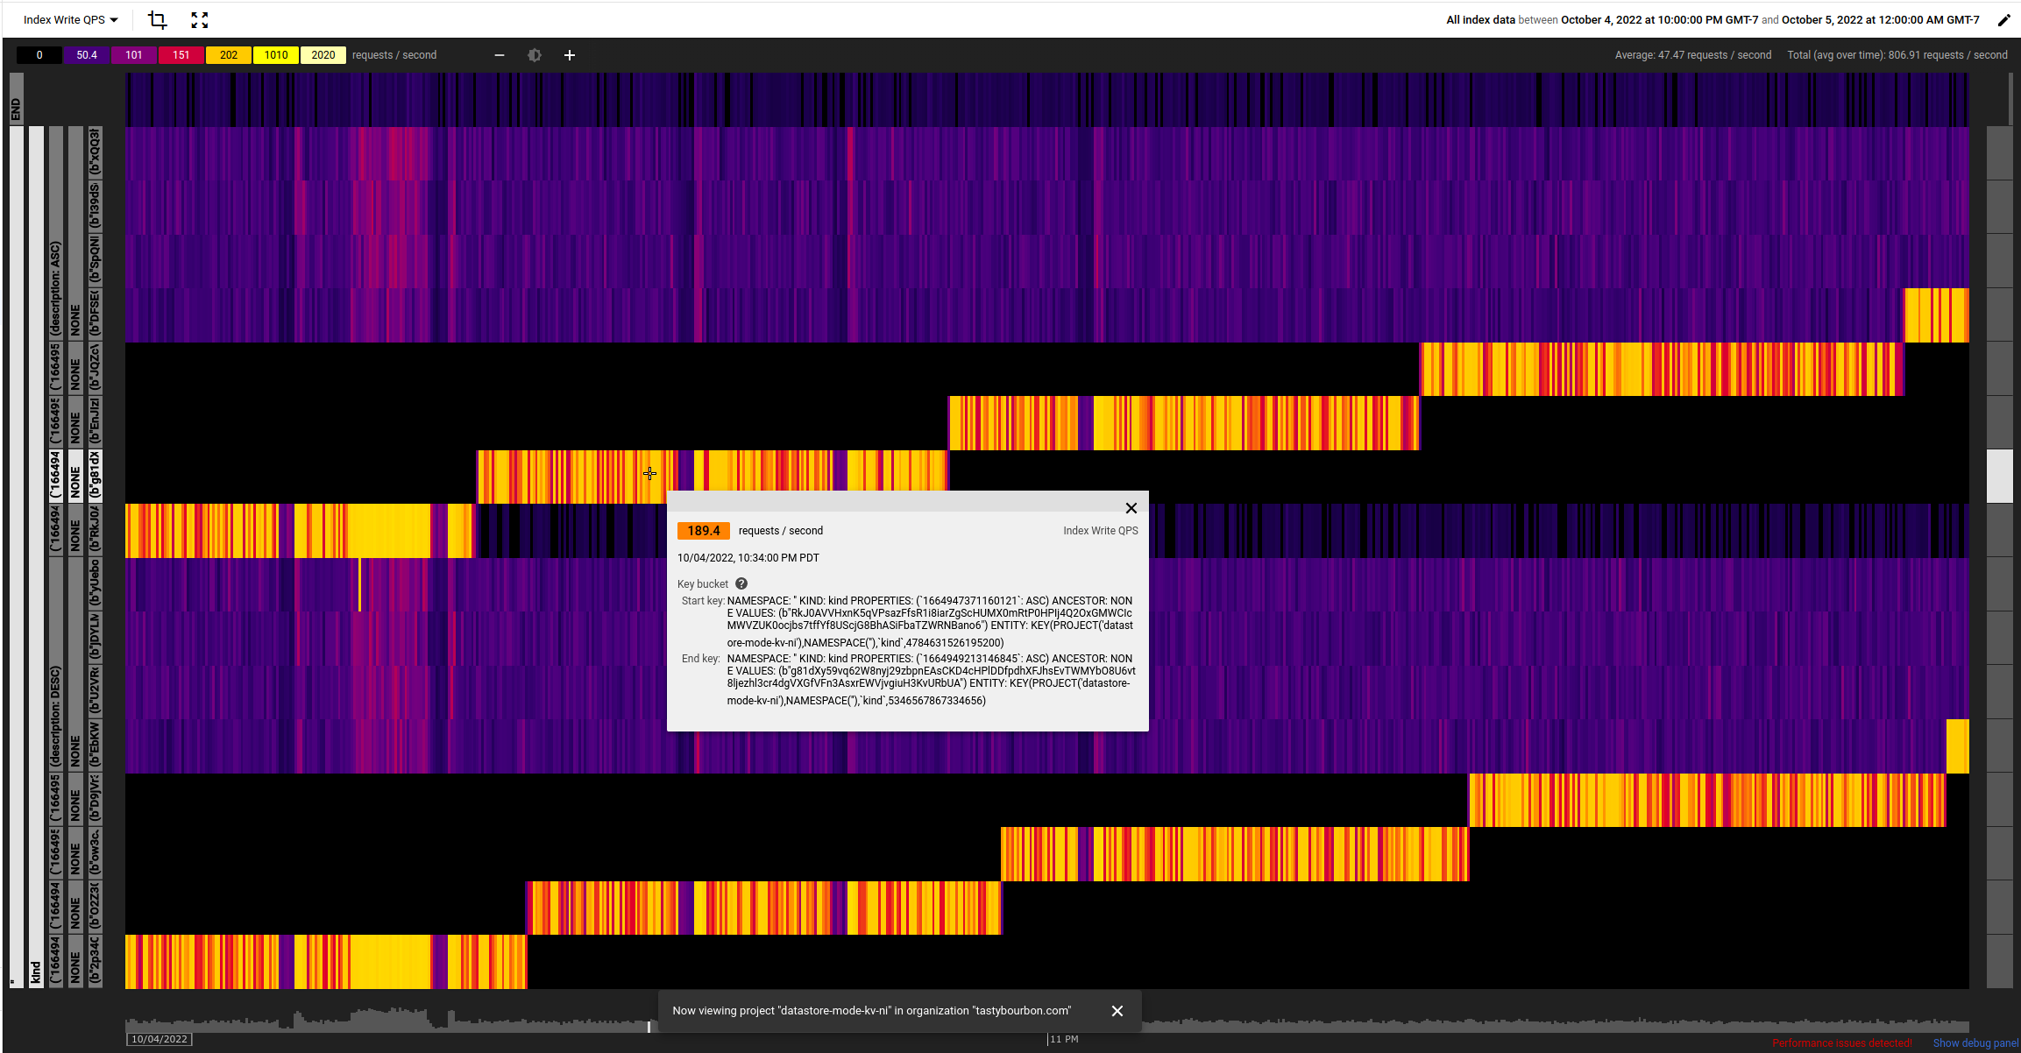
Task: Dismiss the project notification snackbar
Action: [1117, 1011]
